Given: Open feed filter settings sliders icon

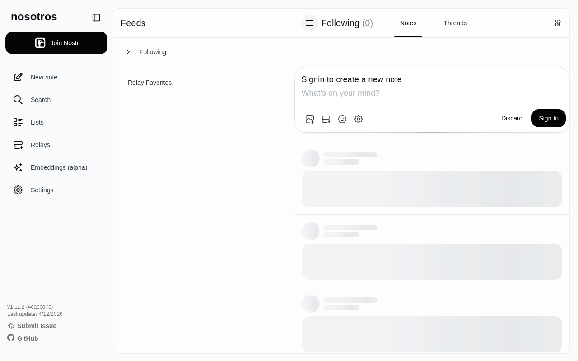Looking at the screenshot, I should point(558,23).
